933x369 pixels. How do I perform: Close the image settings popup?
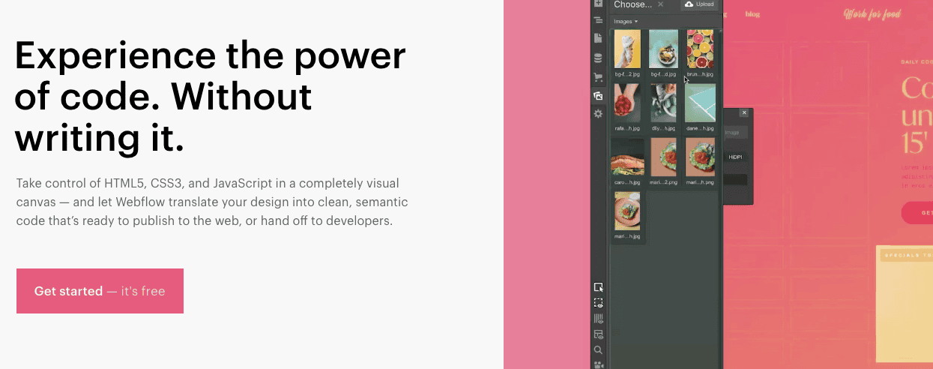pos(744,112)
